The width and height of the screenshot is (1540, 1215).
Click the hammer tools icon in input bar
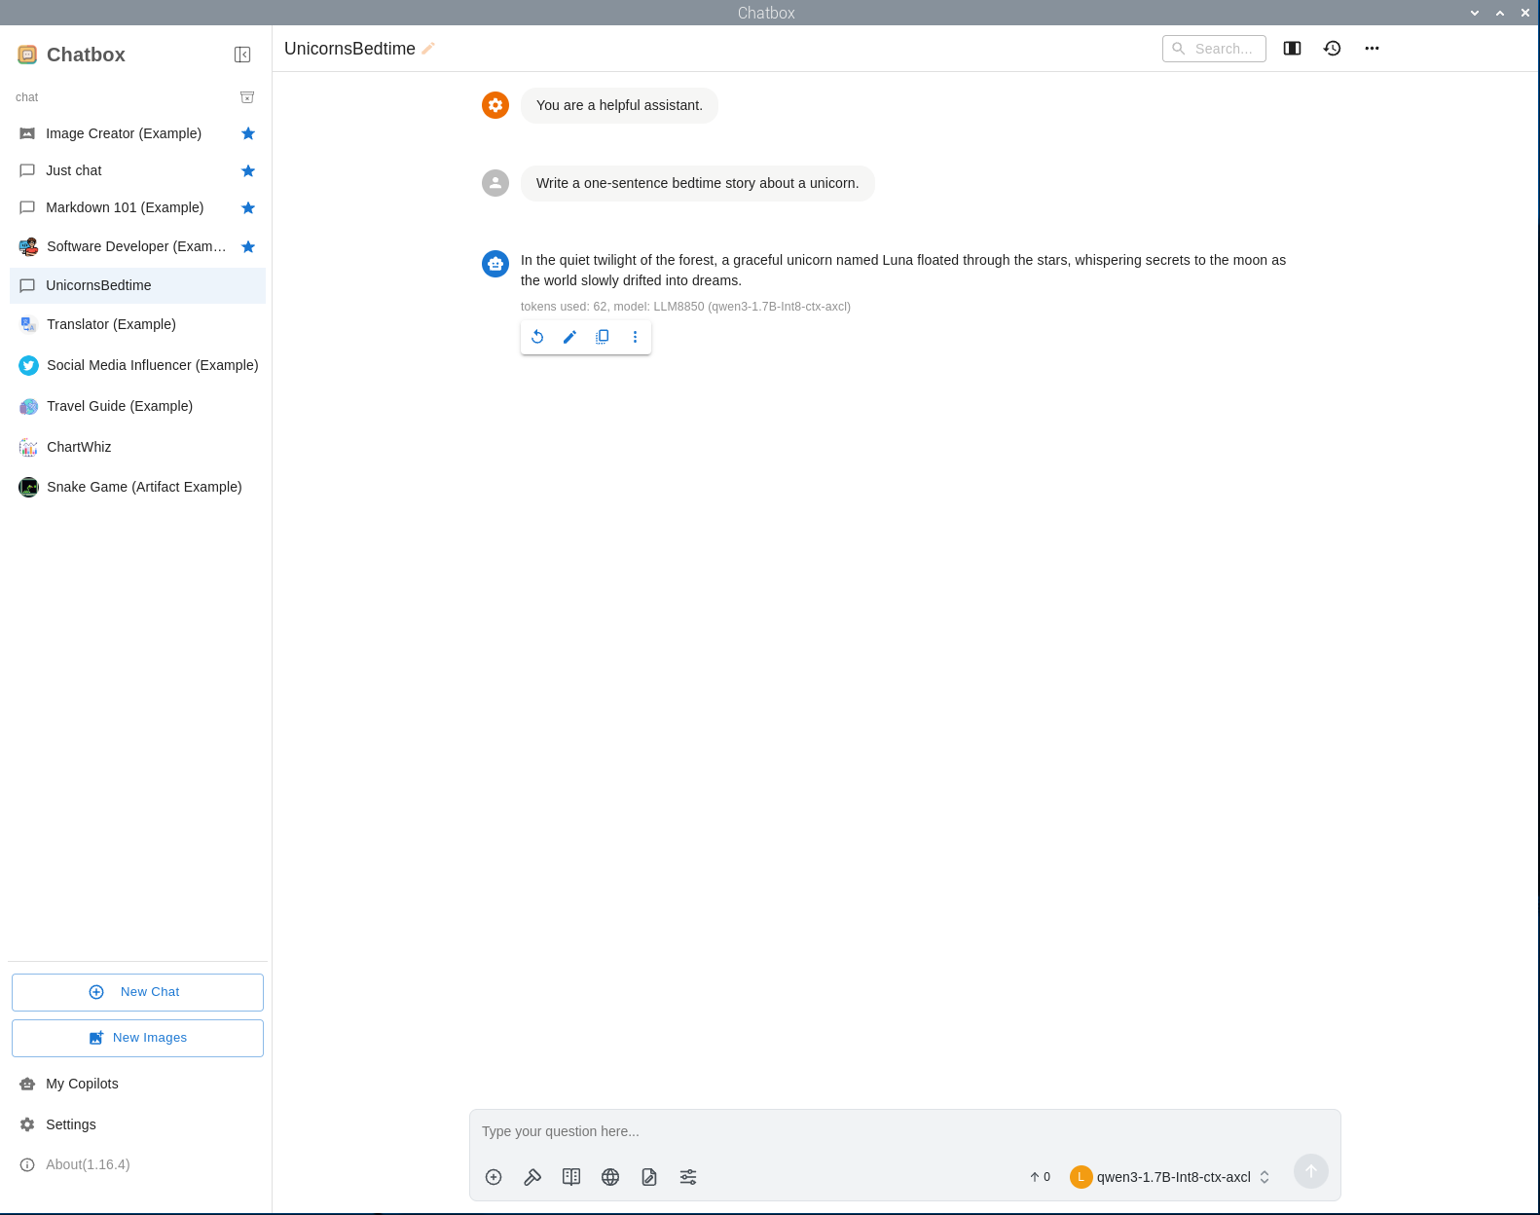coord(532,1177)
